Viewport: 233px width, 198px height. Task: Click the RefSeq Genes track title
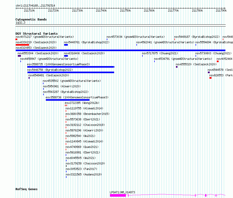[x=26, y=189]
